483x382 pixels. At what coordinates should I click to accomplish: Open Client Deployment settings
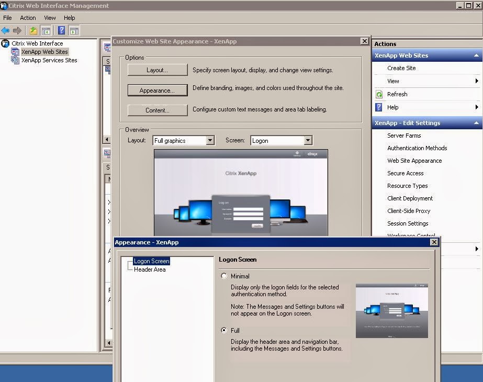click(x=410, y=198)
